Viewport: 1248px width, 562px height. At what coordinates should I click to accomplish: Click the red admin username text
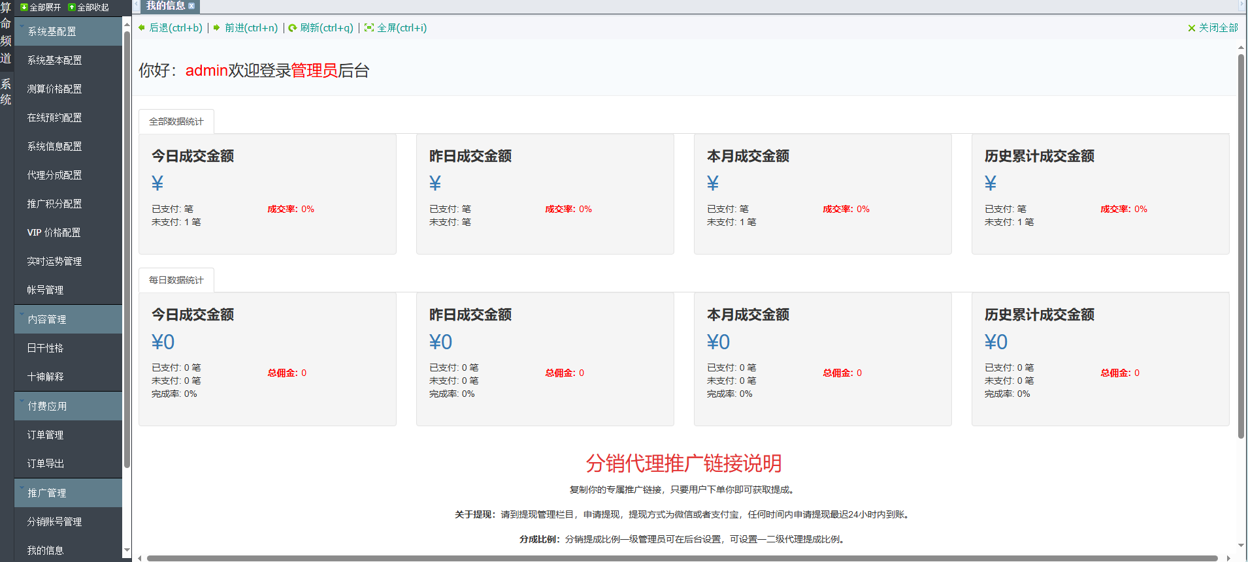point(206,70)
